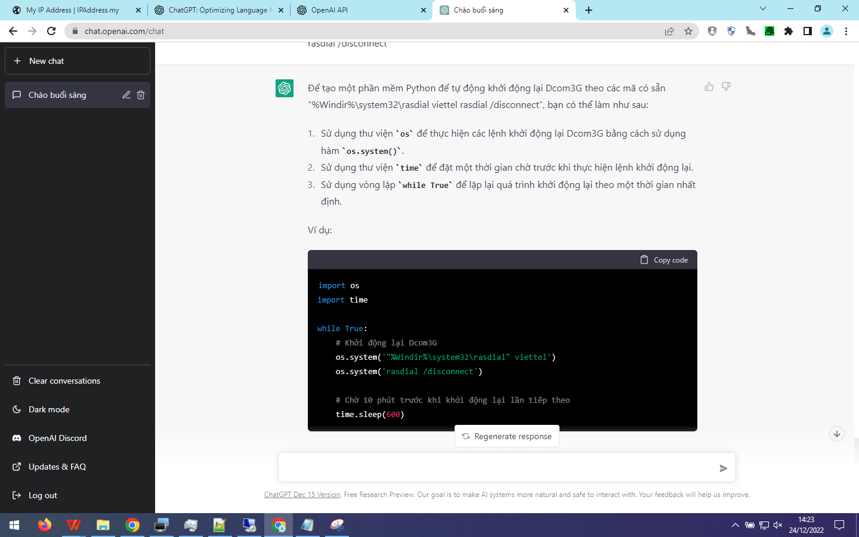Rename the 'Chào buổi sáng' chat with pencil icon
859x537 pixels.
tap(126, 95)
